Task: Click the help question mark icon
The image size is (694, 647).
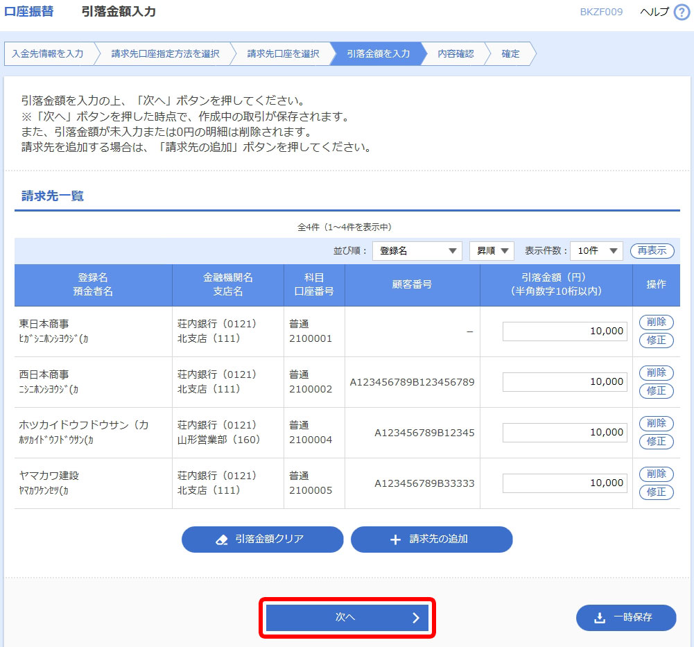Action: 682,12
